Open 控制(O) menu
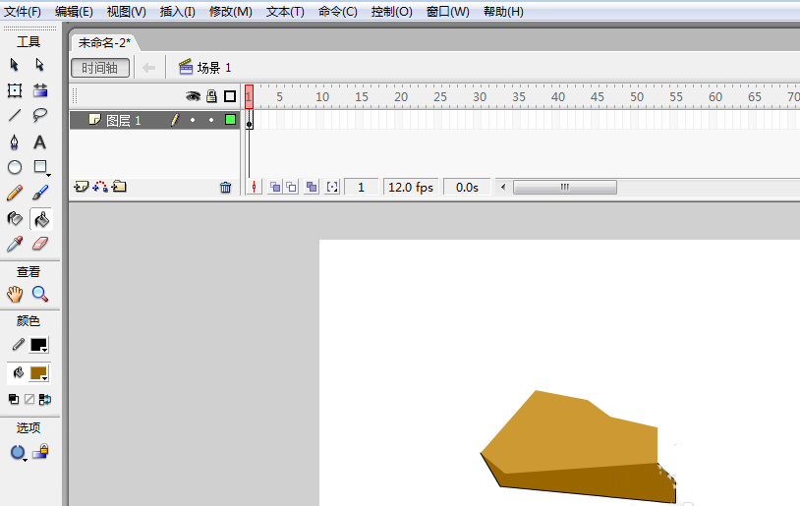 pyautogui.click(x=391, y=11)
